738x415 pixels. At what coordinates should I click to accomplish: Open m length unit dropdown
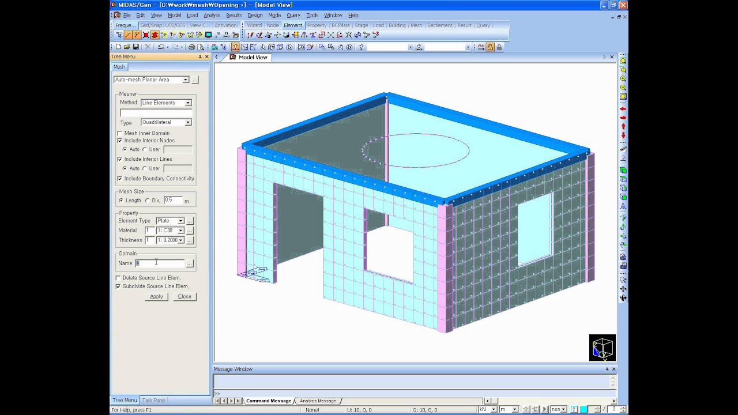[515, 409]
